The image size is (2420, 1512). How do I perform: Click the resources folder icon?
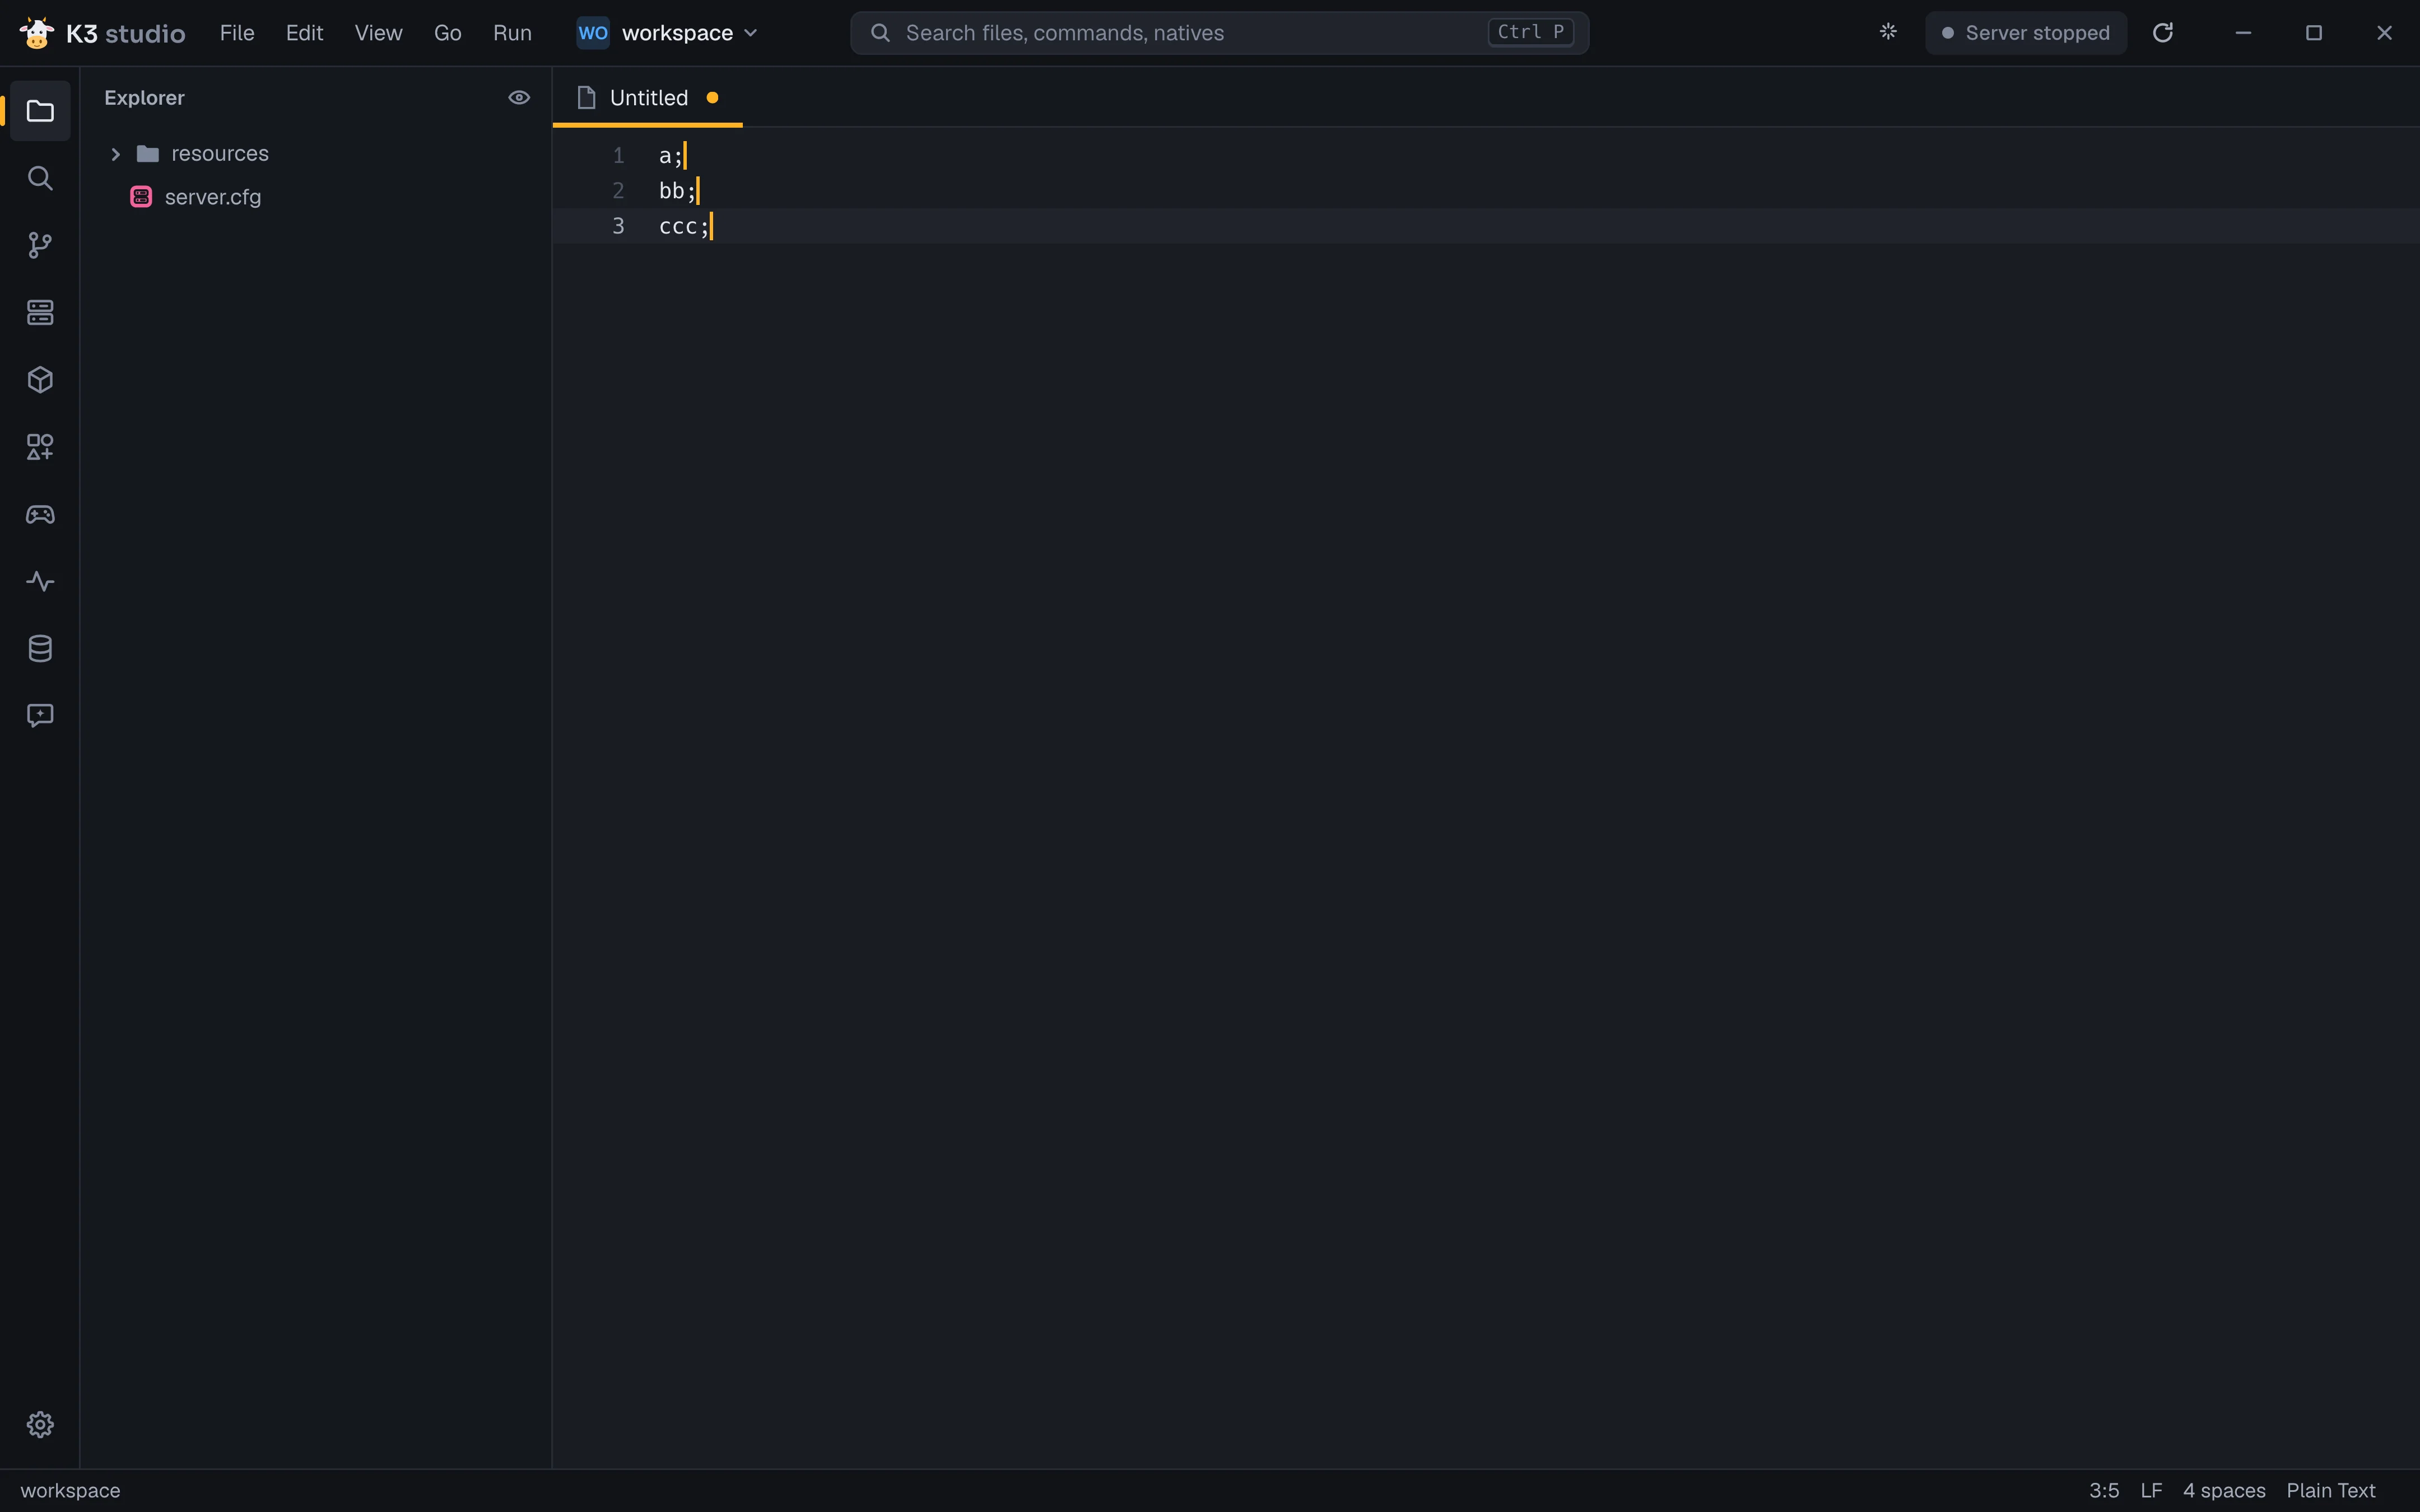148,154
